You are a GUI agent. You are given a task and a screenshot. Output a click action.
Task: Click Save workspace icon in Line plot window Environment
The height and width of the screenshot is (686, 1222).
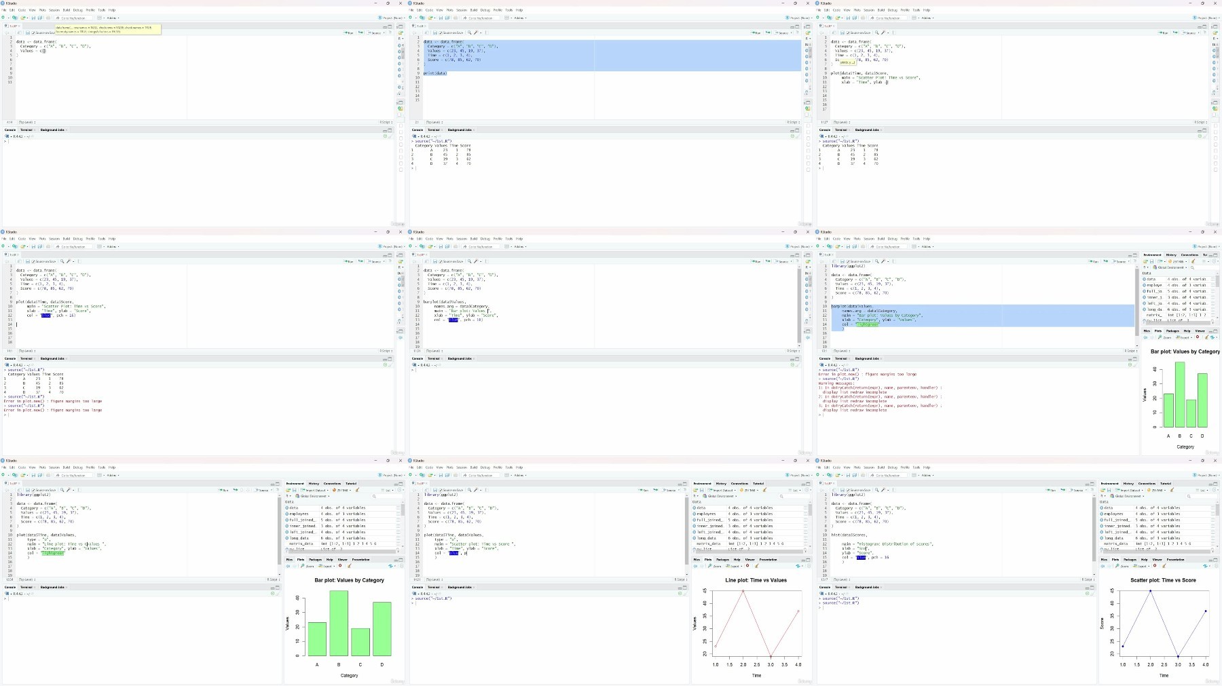701,490
